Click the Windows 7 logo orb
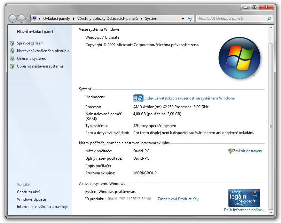Image resolution: width=281 pixels, height=223 pixels. pyautogui.click(x=239, y=58)
